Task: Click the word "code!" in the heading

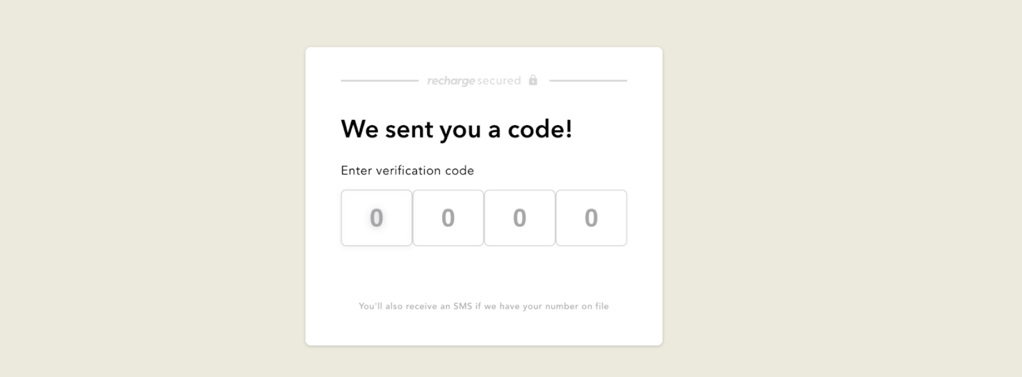Action: (540, 129)
